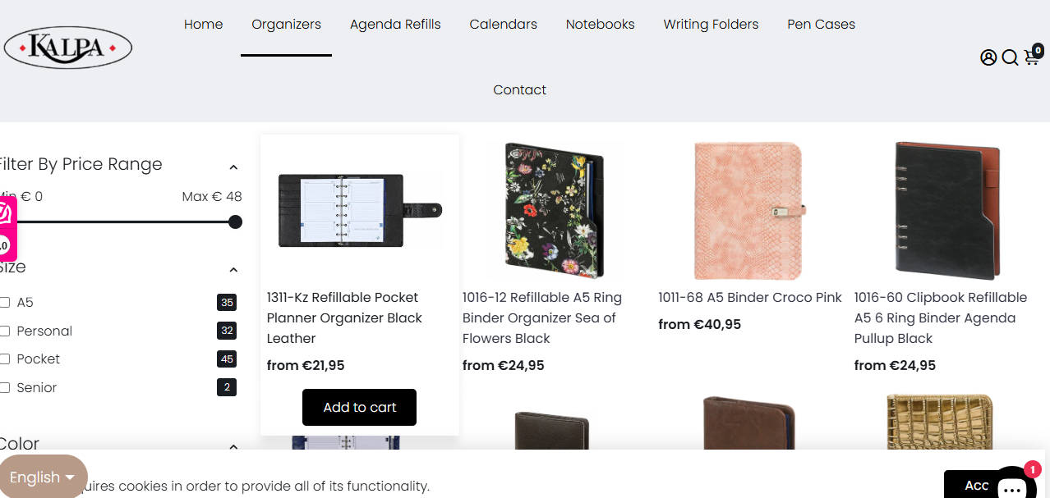Tick the Senior size checkbox

tap(5, 387)
